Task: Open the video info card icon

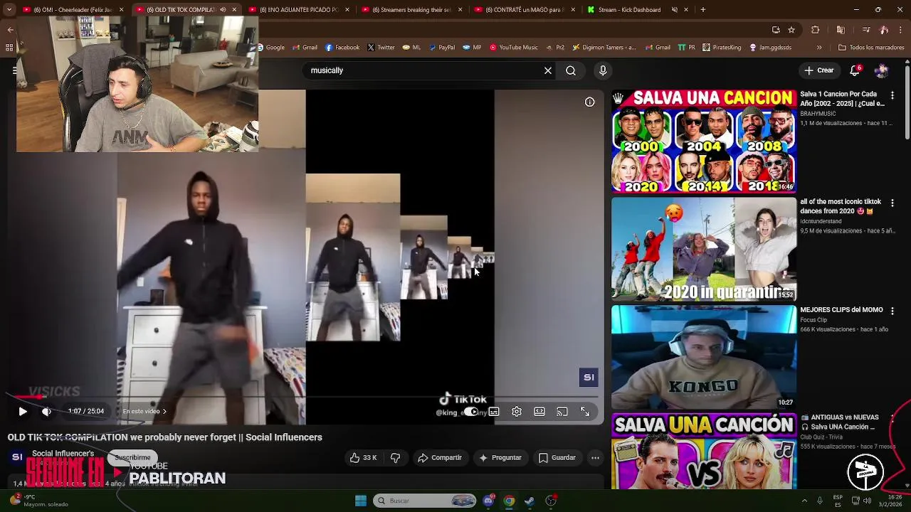Action: [590, 102]
